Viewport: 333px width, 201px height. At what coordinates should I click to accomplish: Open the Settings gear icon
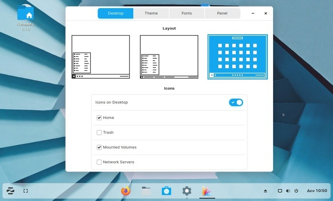[x=187, y=191]
